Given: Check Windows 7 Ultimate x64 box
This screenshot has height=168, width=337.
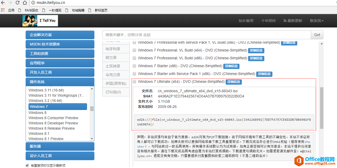Looking at the screenshot, I should point(134,82).
